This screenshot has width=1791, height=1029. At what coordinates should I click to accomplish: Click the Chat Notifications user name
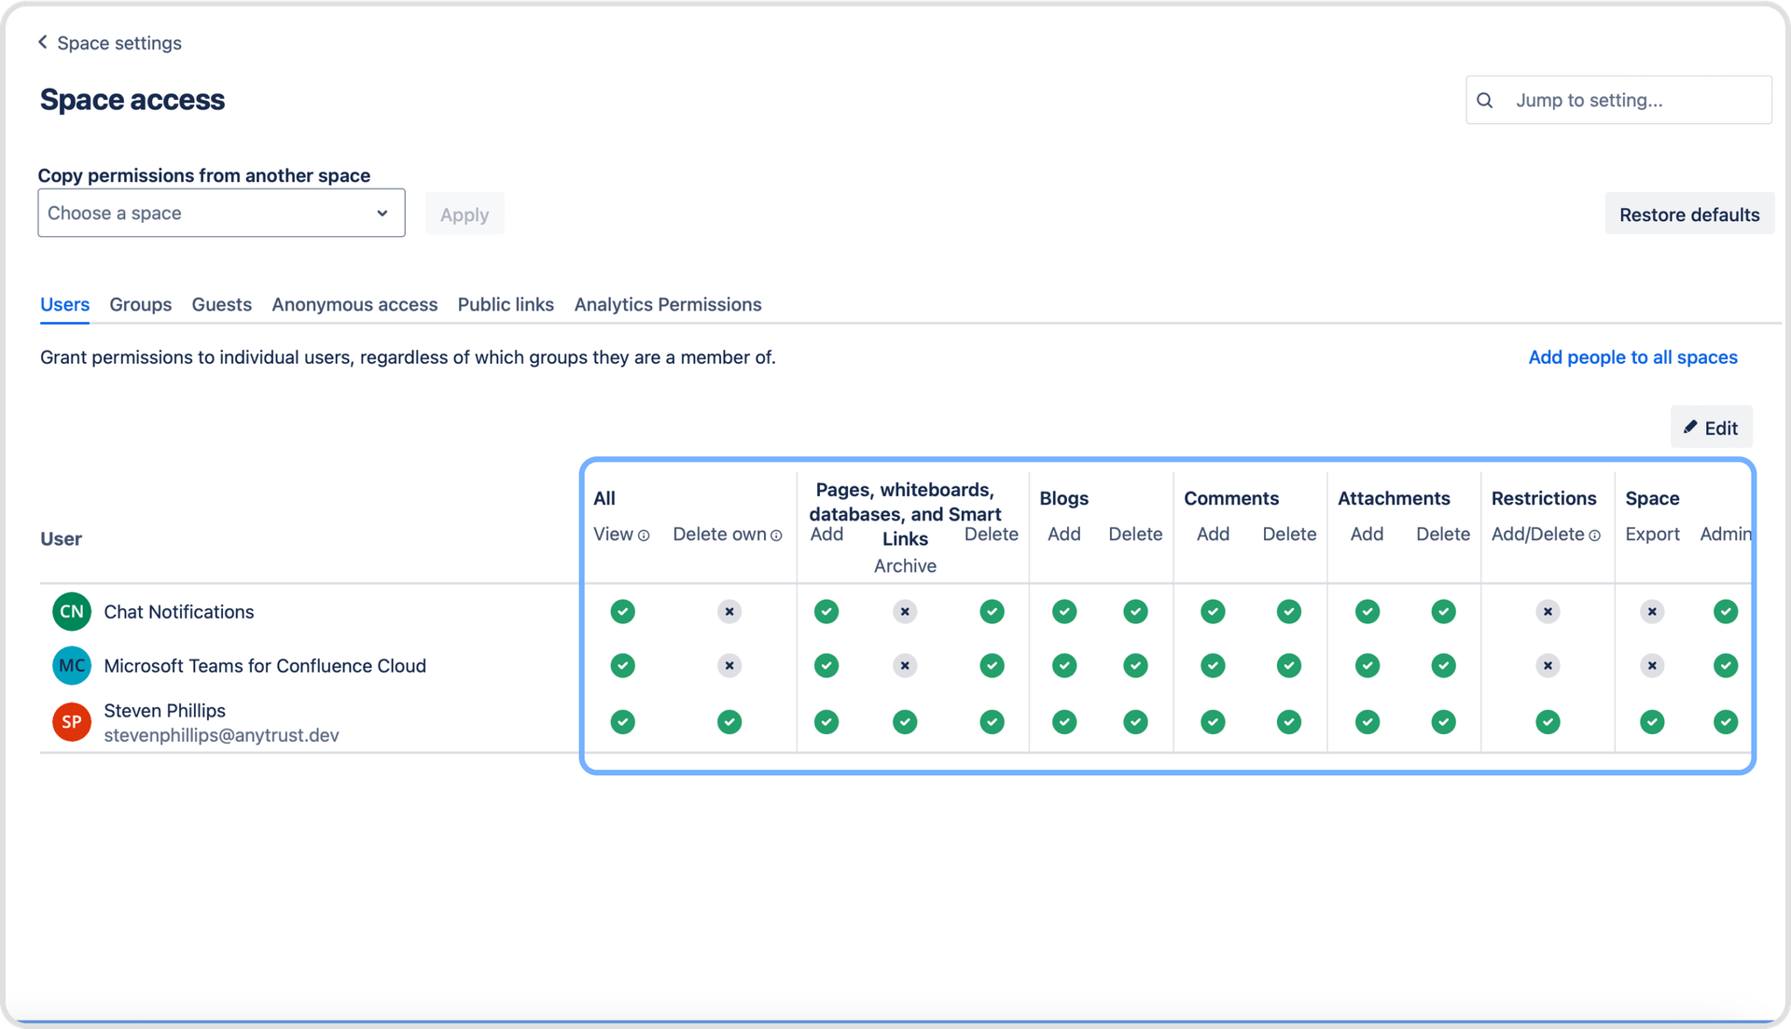(x=179, y=612)
